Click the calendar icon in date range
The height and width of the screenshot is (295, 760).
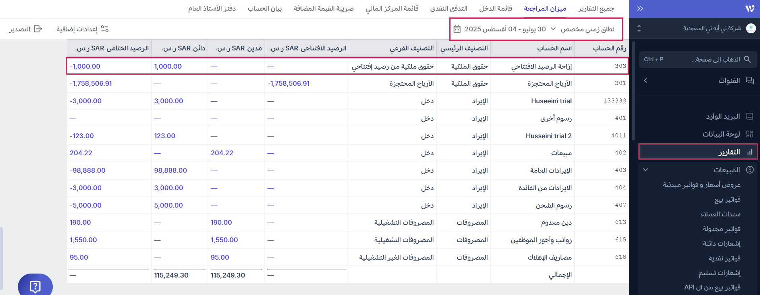457,29
